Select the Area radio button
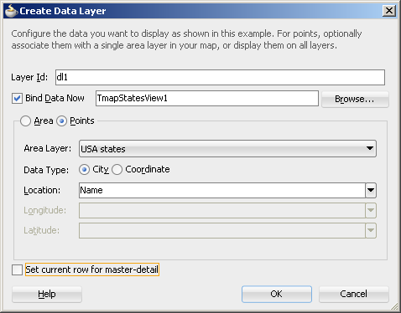 [x=25, y=121]
